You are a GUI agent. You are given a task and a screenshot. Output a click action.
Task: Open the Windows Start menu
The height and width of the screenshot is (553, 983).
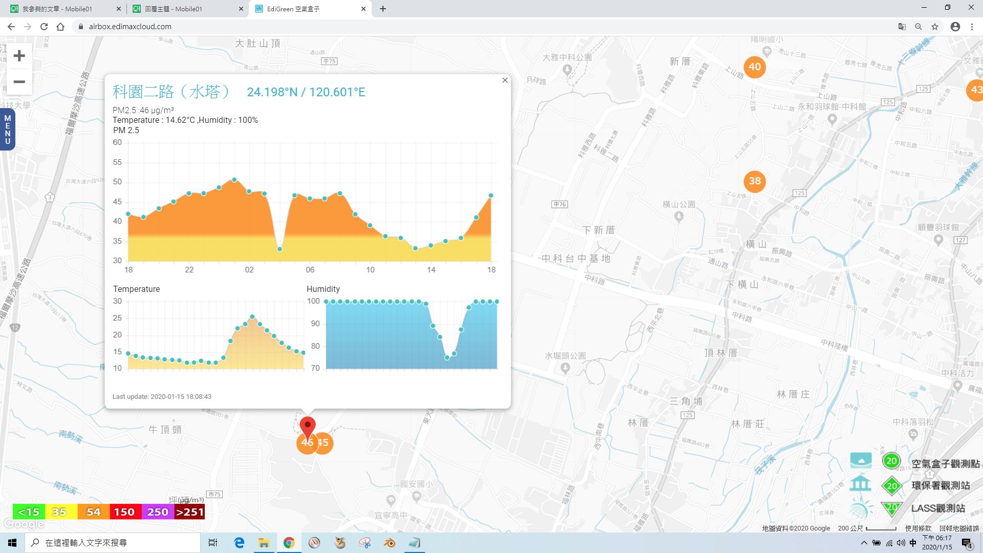point(12,543)
